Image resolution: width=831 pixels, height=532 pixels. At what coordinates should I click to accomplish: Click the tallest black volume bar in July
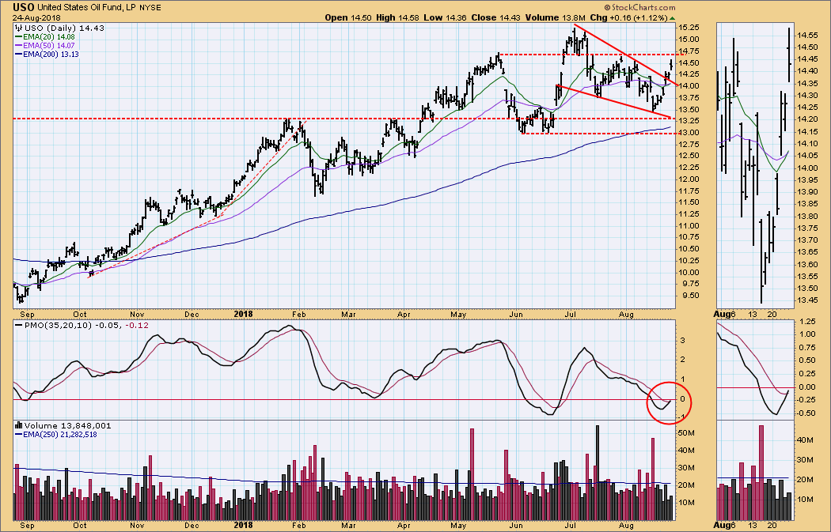(x=597, y=473)
